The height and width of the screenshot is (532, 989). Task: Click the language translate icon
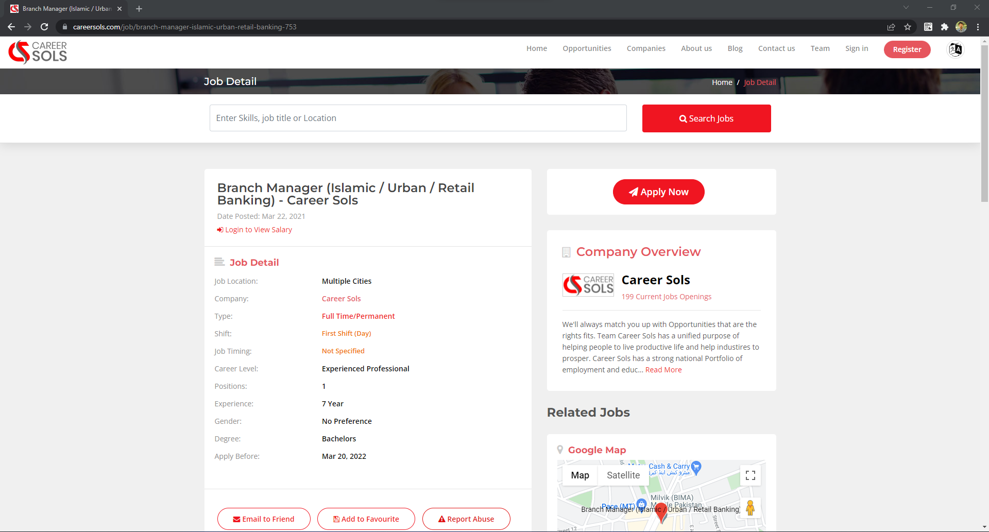pyautogui.click(x=956, y=49)
